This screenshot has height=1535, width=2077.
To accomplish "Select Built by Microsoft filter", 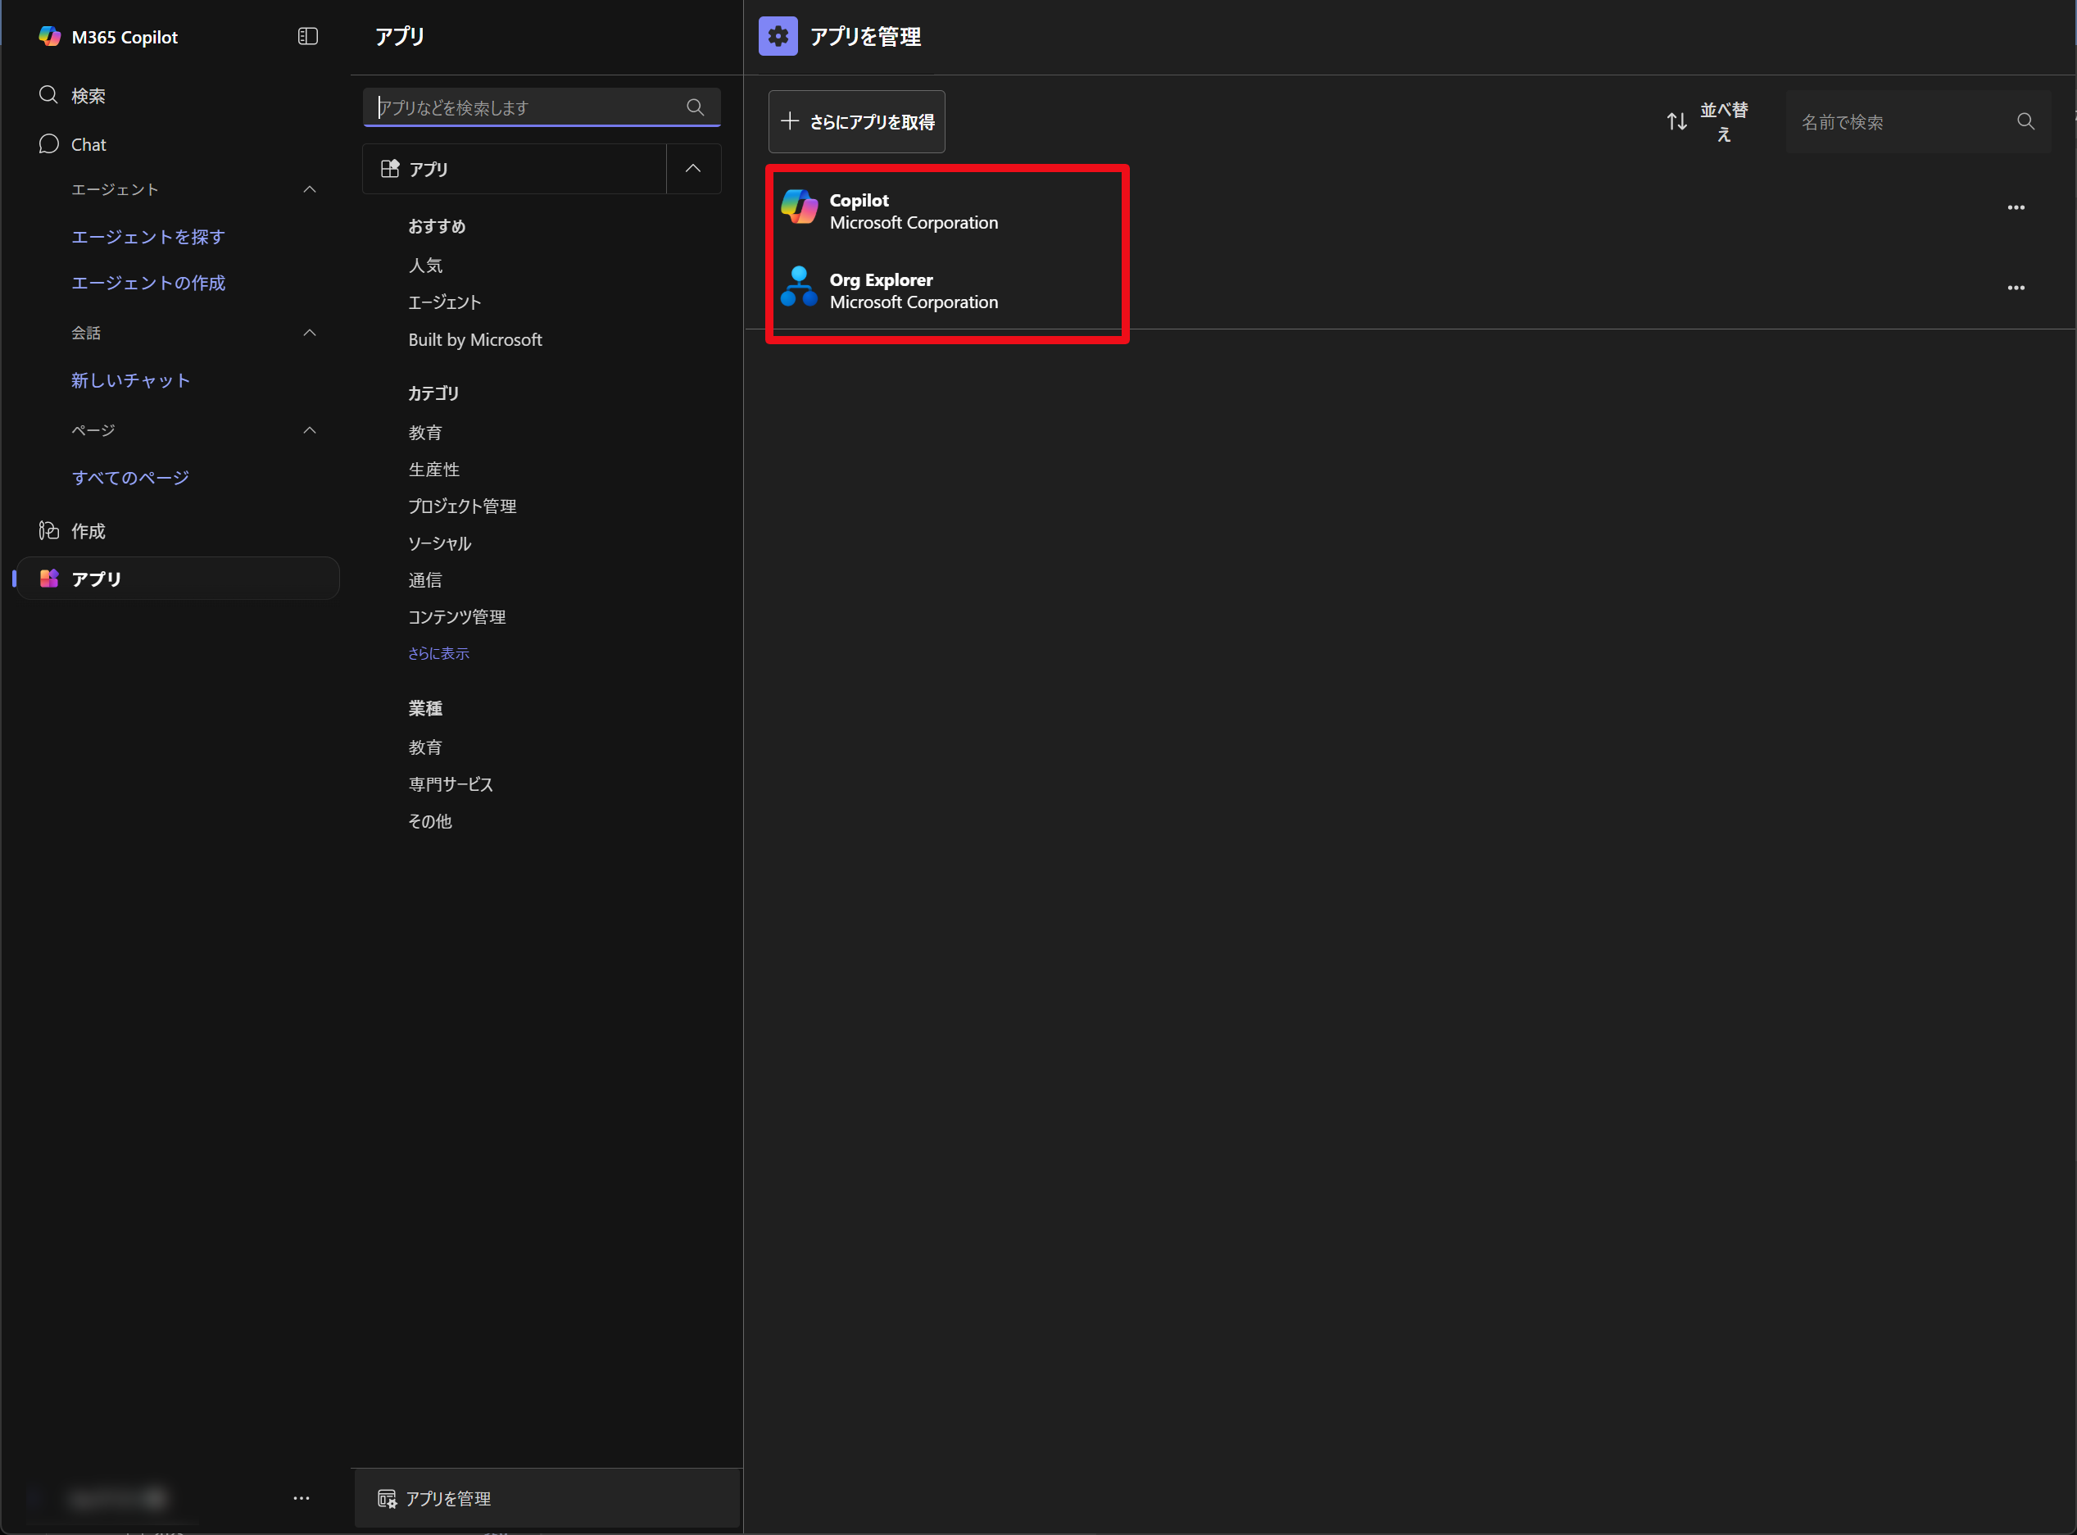I will point(474,340).
